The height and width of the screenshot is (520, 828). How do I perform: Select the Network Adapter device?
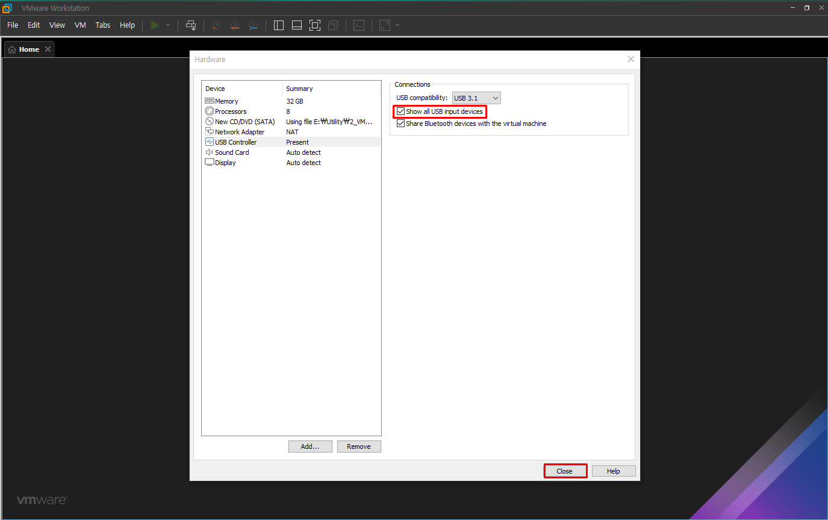tap(291, 132)
